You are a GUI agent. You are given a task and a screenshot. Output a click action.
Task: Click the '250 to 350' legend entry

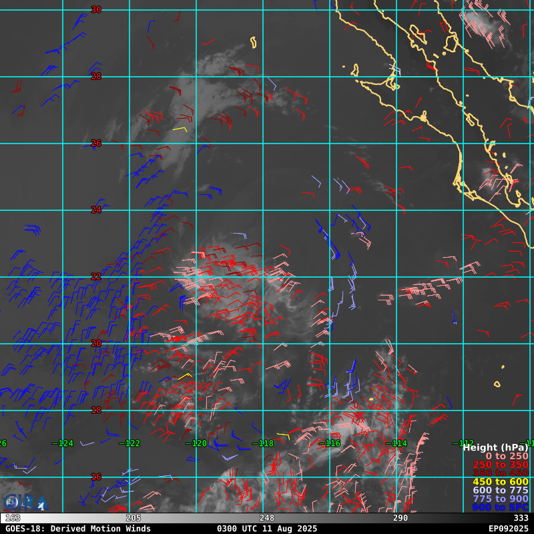(501, 465)
